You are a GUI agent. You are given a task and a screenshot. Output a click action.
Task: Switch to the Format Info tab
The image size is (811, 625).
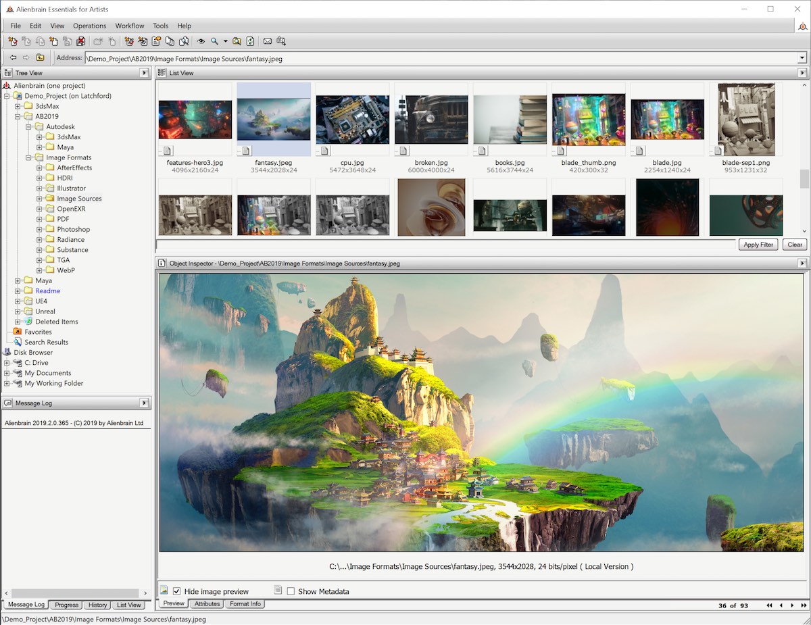tap(245, 604)
